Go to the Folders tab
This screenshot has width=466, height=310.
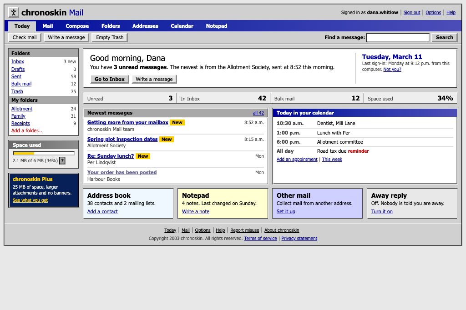click(111, 26)
